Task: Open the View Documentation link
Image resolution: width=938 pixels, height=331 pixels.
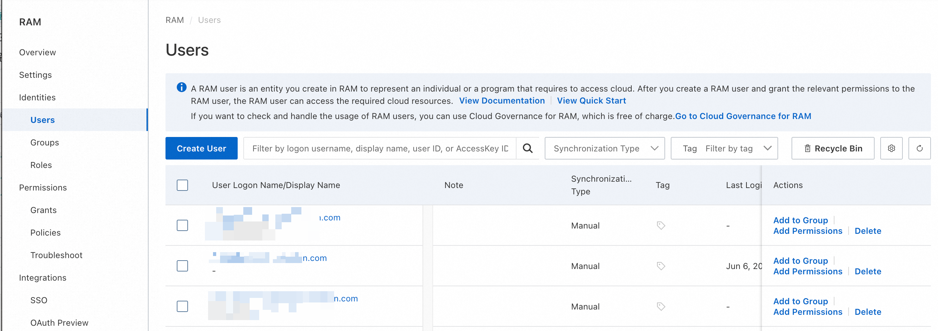Action: tap(501, 100)
